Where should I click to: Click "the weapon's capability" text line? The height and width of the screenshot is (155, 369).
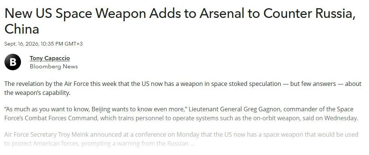(x=37, y=93)
